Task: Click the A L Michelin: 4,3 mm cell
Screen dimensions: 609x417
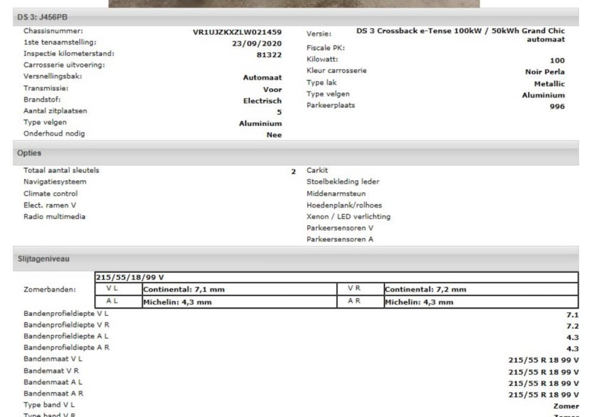Action: tap(239, 302)
